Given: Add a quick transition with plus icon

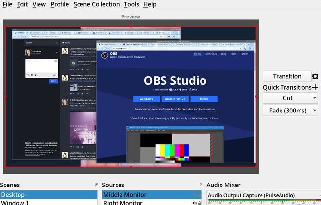Looking at the screenshot, I should (315, 87).
